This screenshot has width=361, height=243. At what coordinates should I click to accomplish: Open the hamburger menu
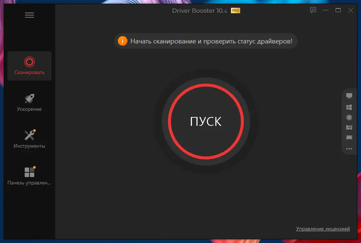(29, 15)
